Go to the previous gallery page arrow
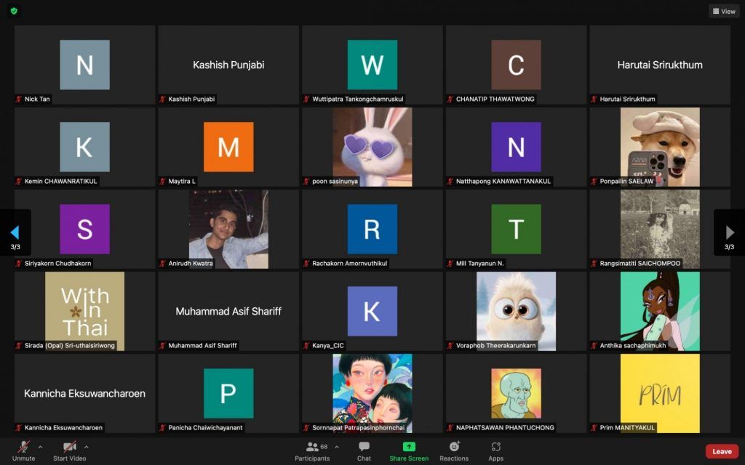This screenshot has width=745, height=465. coord(15,232)
